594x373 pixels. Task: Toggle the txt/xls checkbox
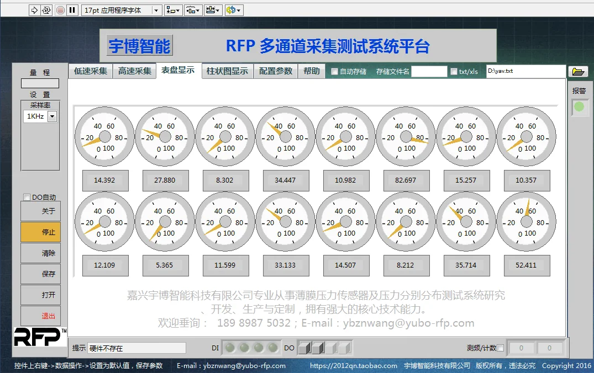454,72
